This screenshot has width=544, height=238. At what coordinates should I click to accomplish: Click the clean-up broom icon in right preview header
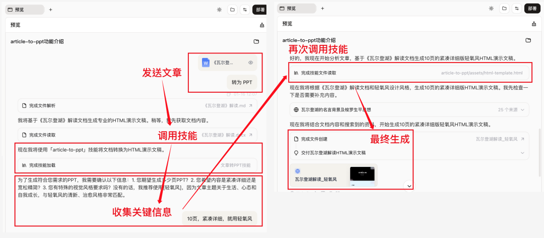(534, 24)
